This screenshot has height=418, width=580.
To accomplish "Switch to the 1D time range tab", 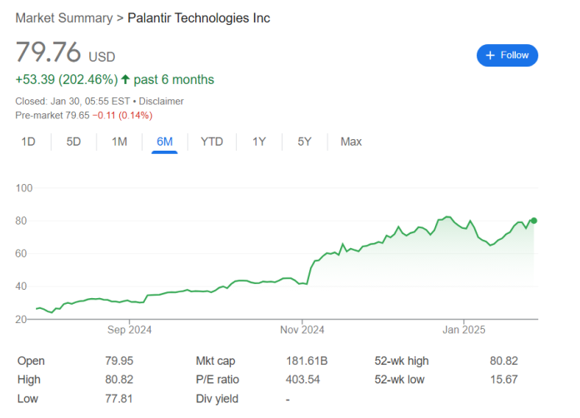I will 28,142.
